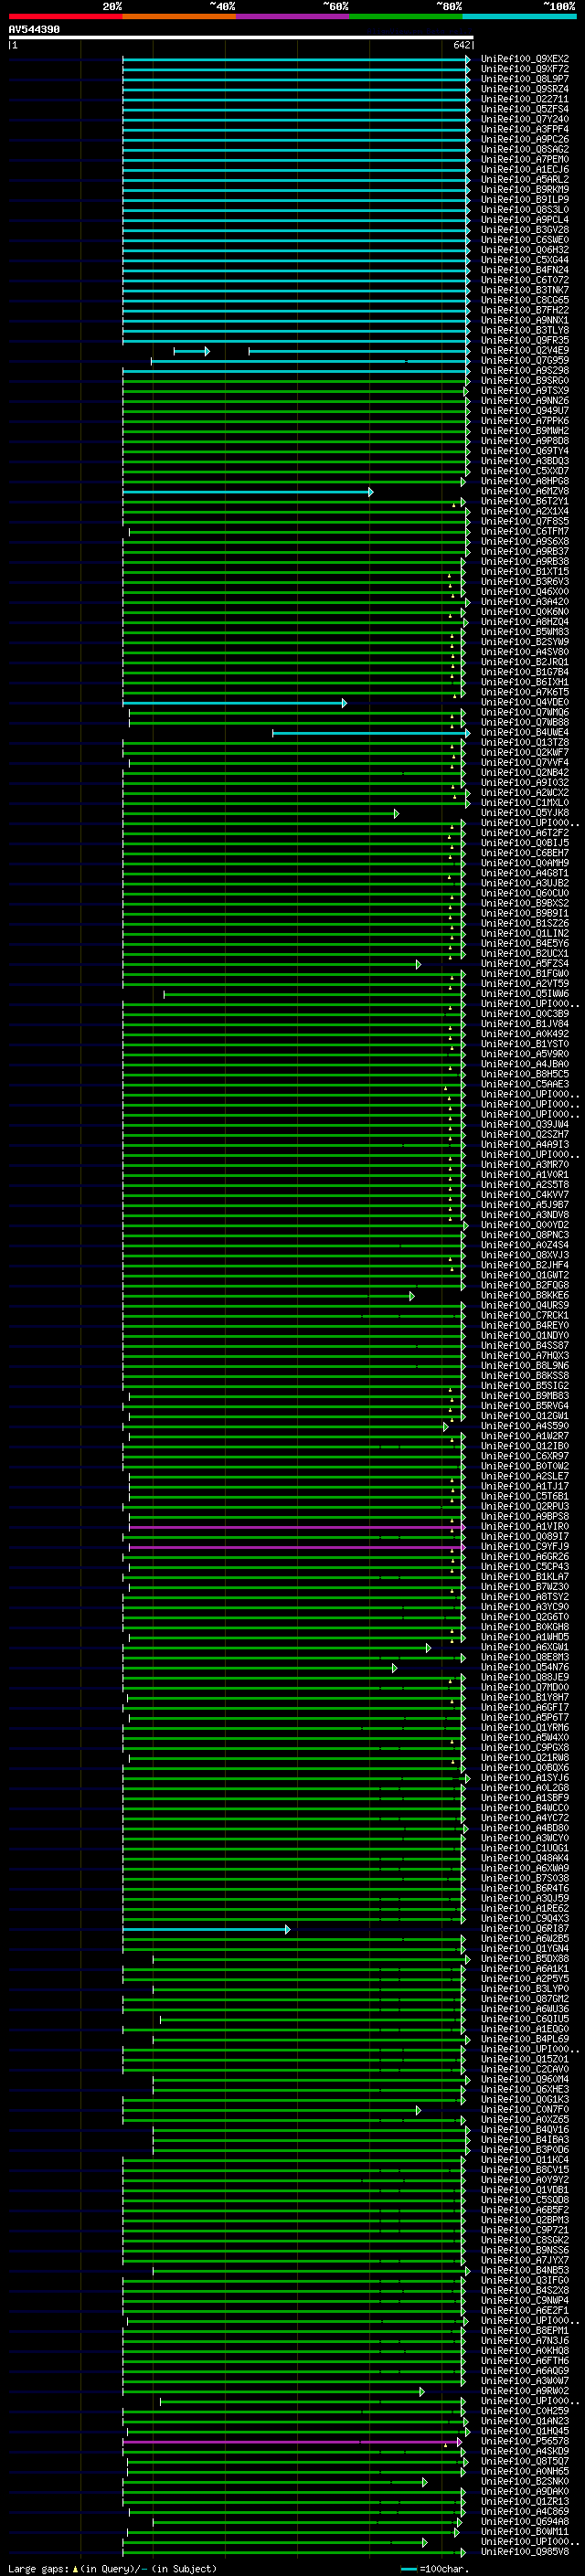The image size is (585, 2576).
Task: Click the purple ~60% identity legend segment
Action: point(293,16)
